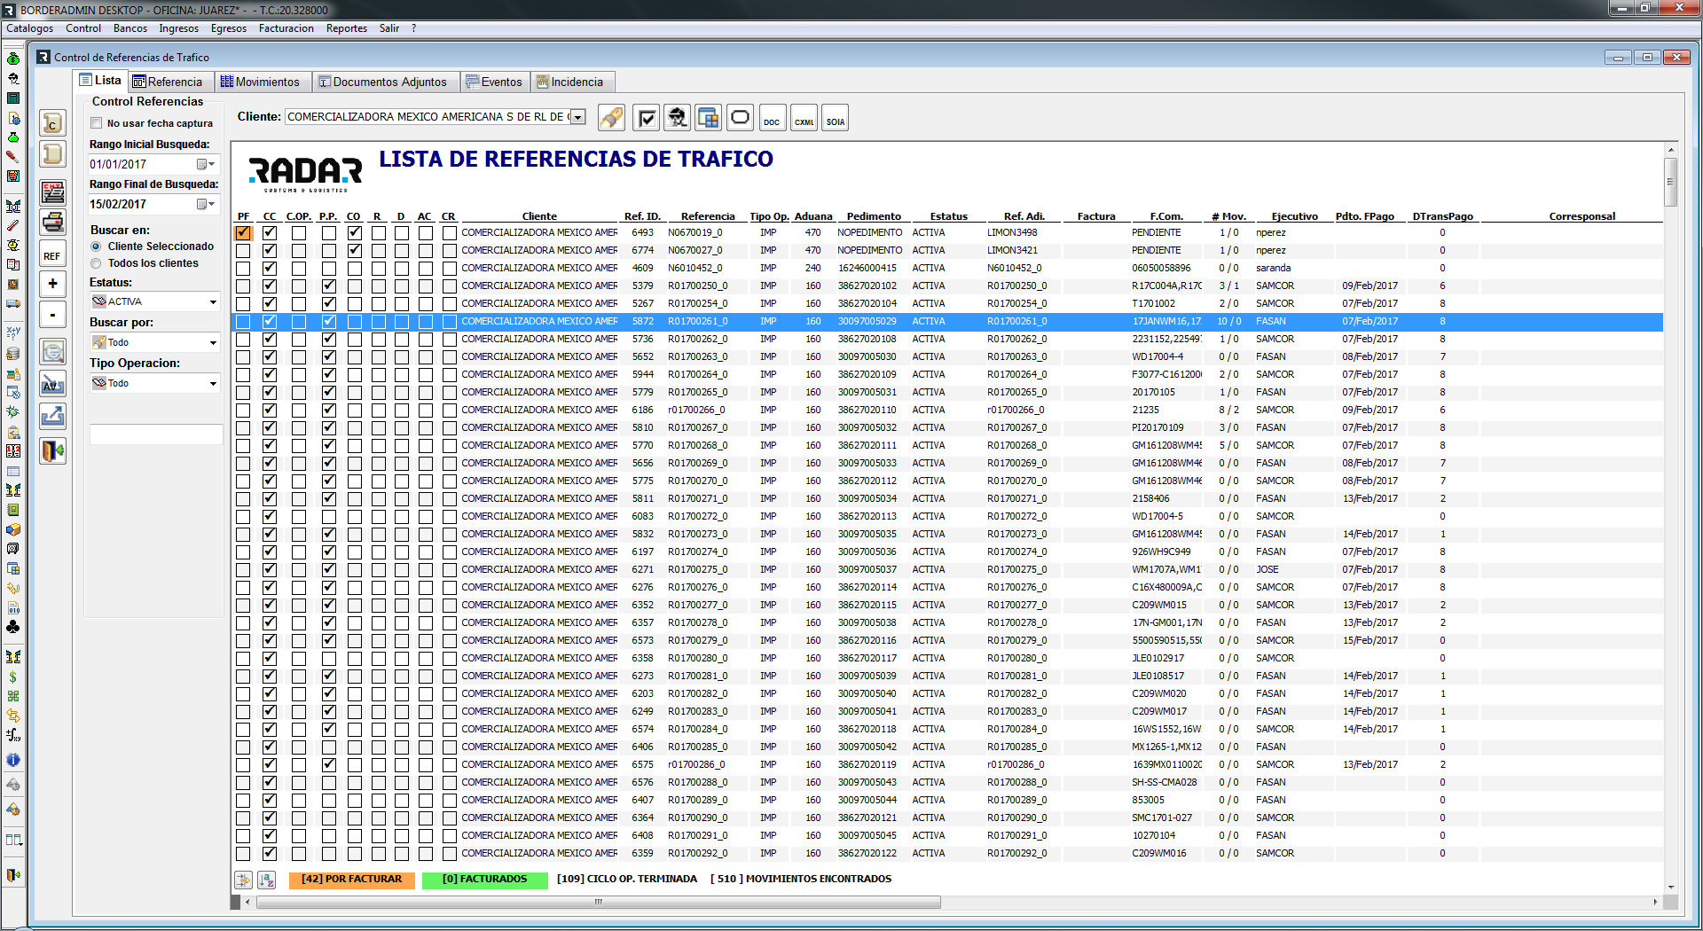Click the magnifier preview button
Image resolution: width=1703 pixels, height=931 pixels.
[x=53, y=353]
